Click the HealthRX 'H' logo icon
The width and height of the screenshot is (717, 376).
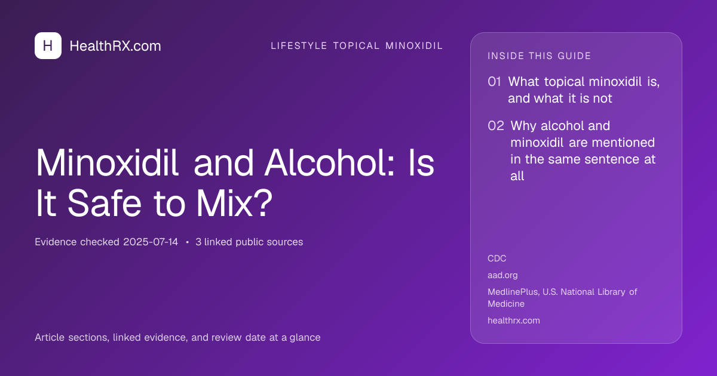click(x=48, y=46)
